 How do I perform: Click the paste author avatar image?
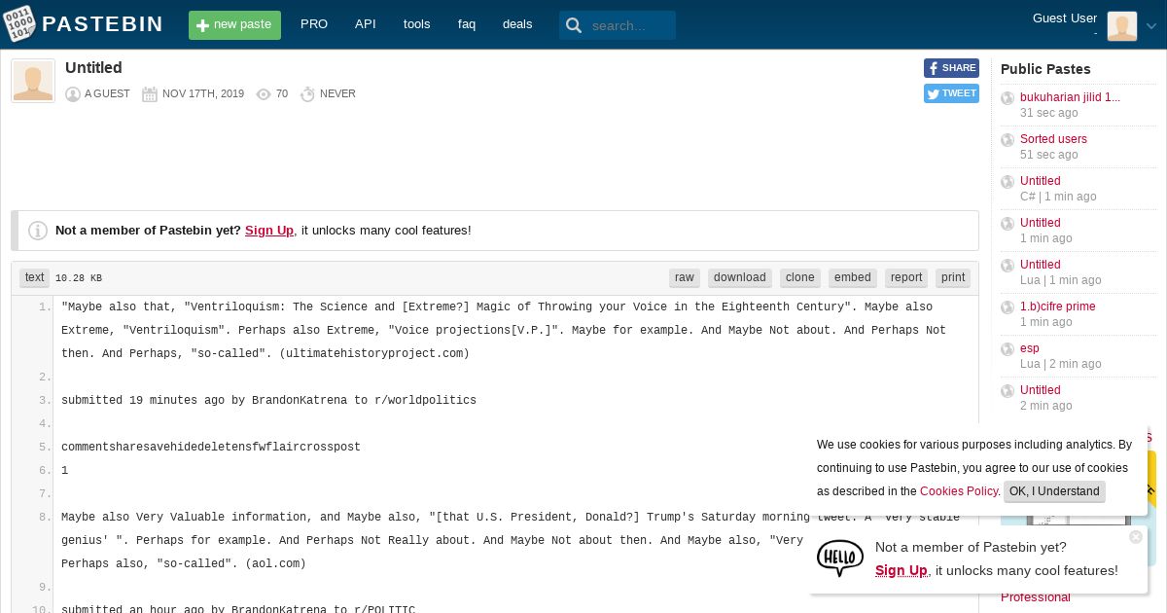(33, 81)
